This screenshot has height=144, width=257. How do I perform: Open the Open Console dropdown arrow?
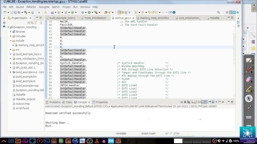coord(223,102)
